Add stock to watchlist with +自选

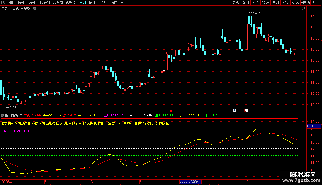pyautogui.click(x=305, y=3)
